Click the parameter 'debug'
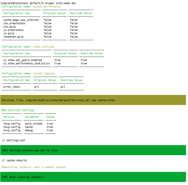This screenshot has width=188, height=185. coord(29,130)
